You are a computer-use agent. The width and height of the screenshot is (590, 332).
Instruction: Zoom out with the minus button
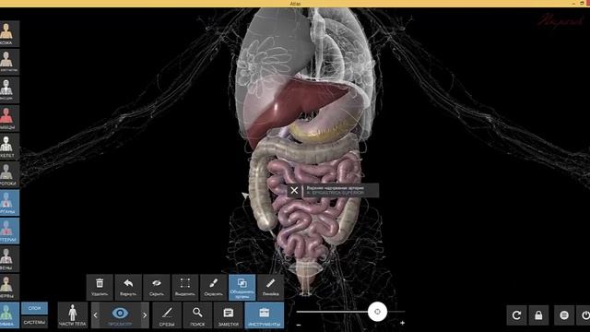[x=299, y=325]
